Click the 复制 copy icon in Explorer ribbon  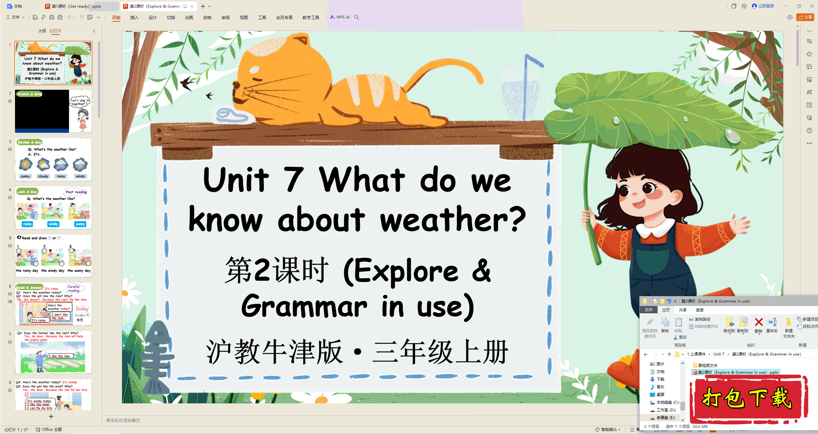coord(665,325)
